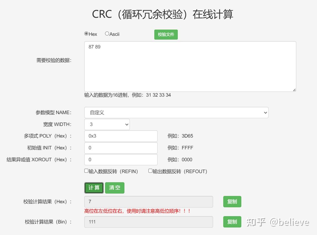Click the Hex result field showing 7
This screenshot has width=317, height=235.
tap(148, 201)
